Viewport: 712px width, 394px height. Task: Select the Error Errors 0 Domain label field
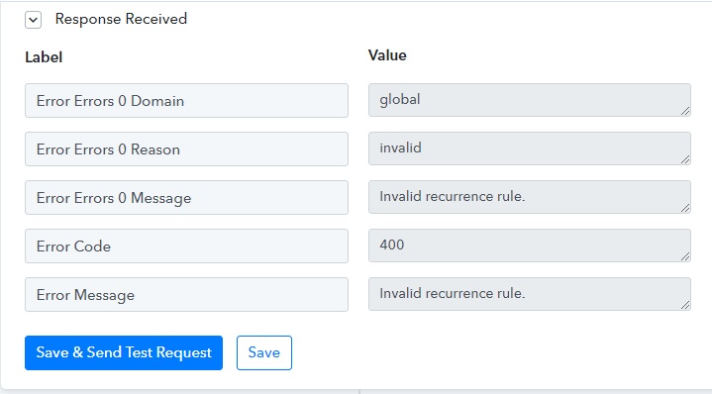[186, 100]
